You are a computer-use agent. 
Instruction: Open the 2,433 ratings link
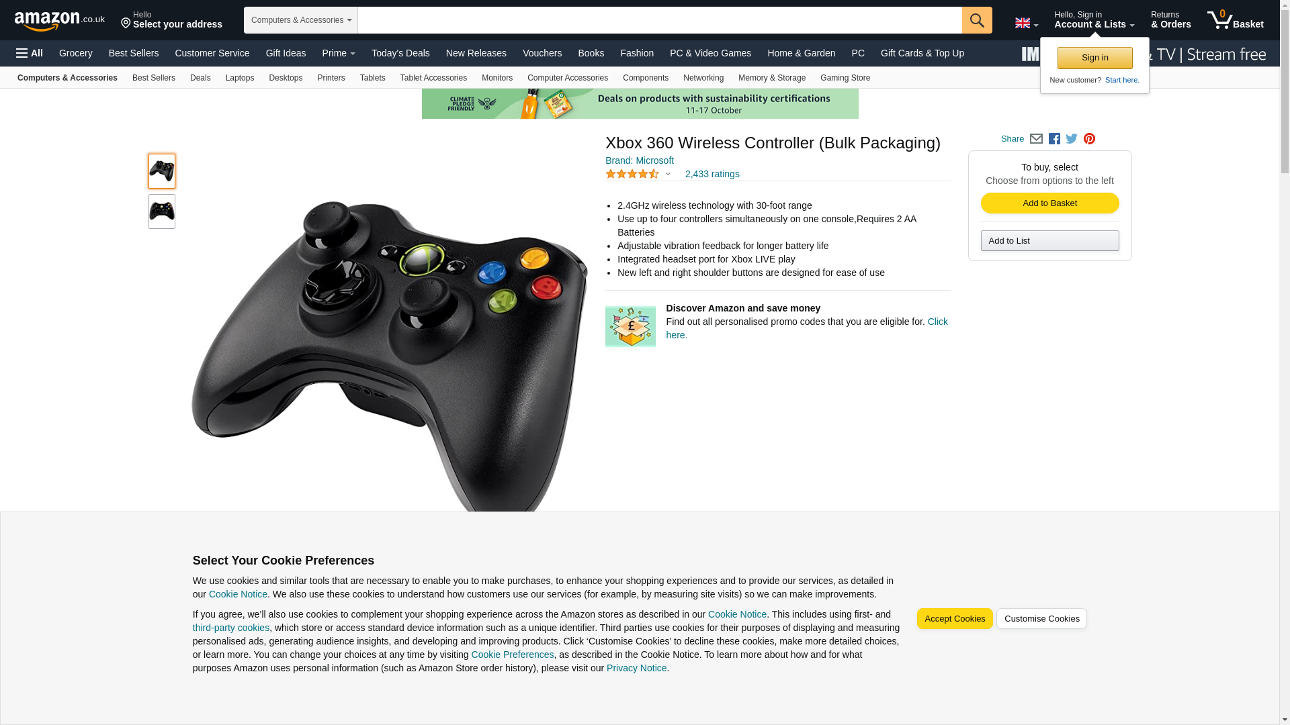712,175
